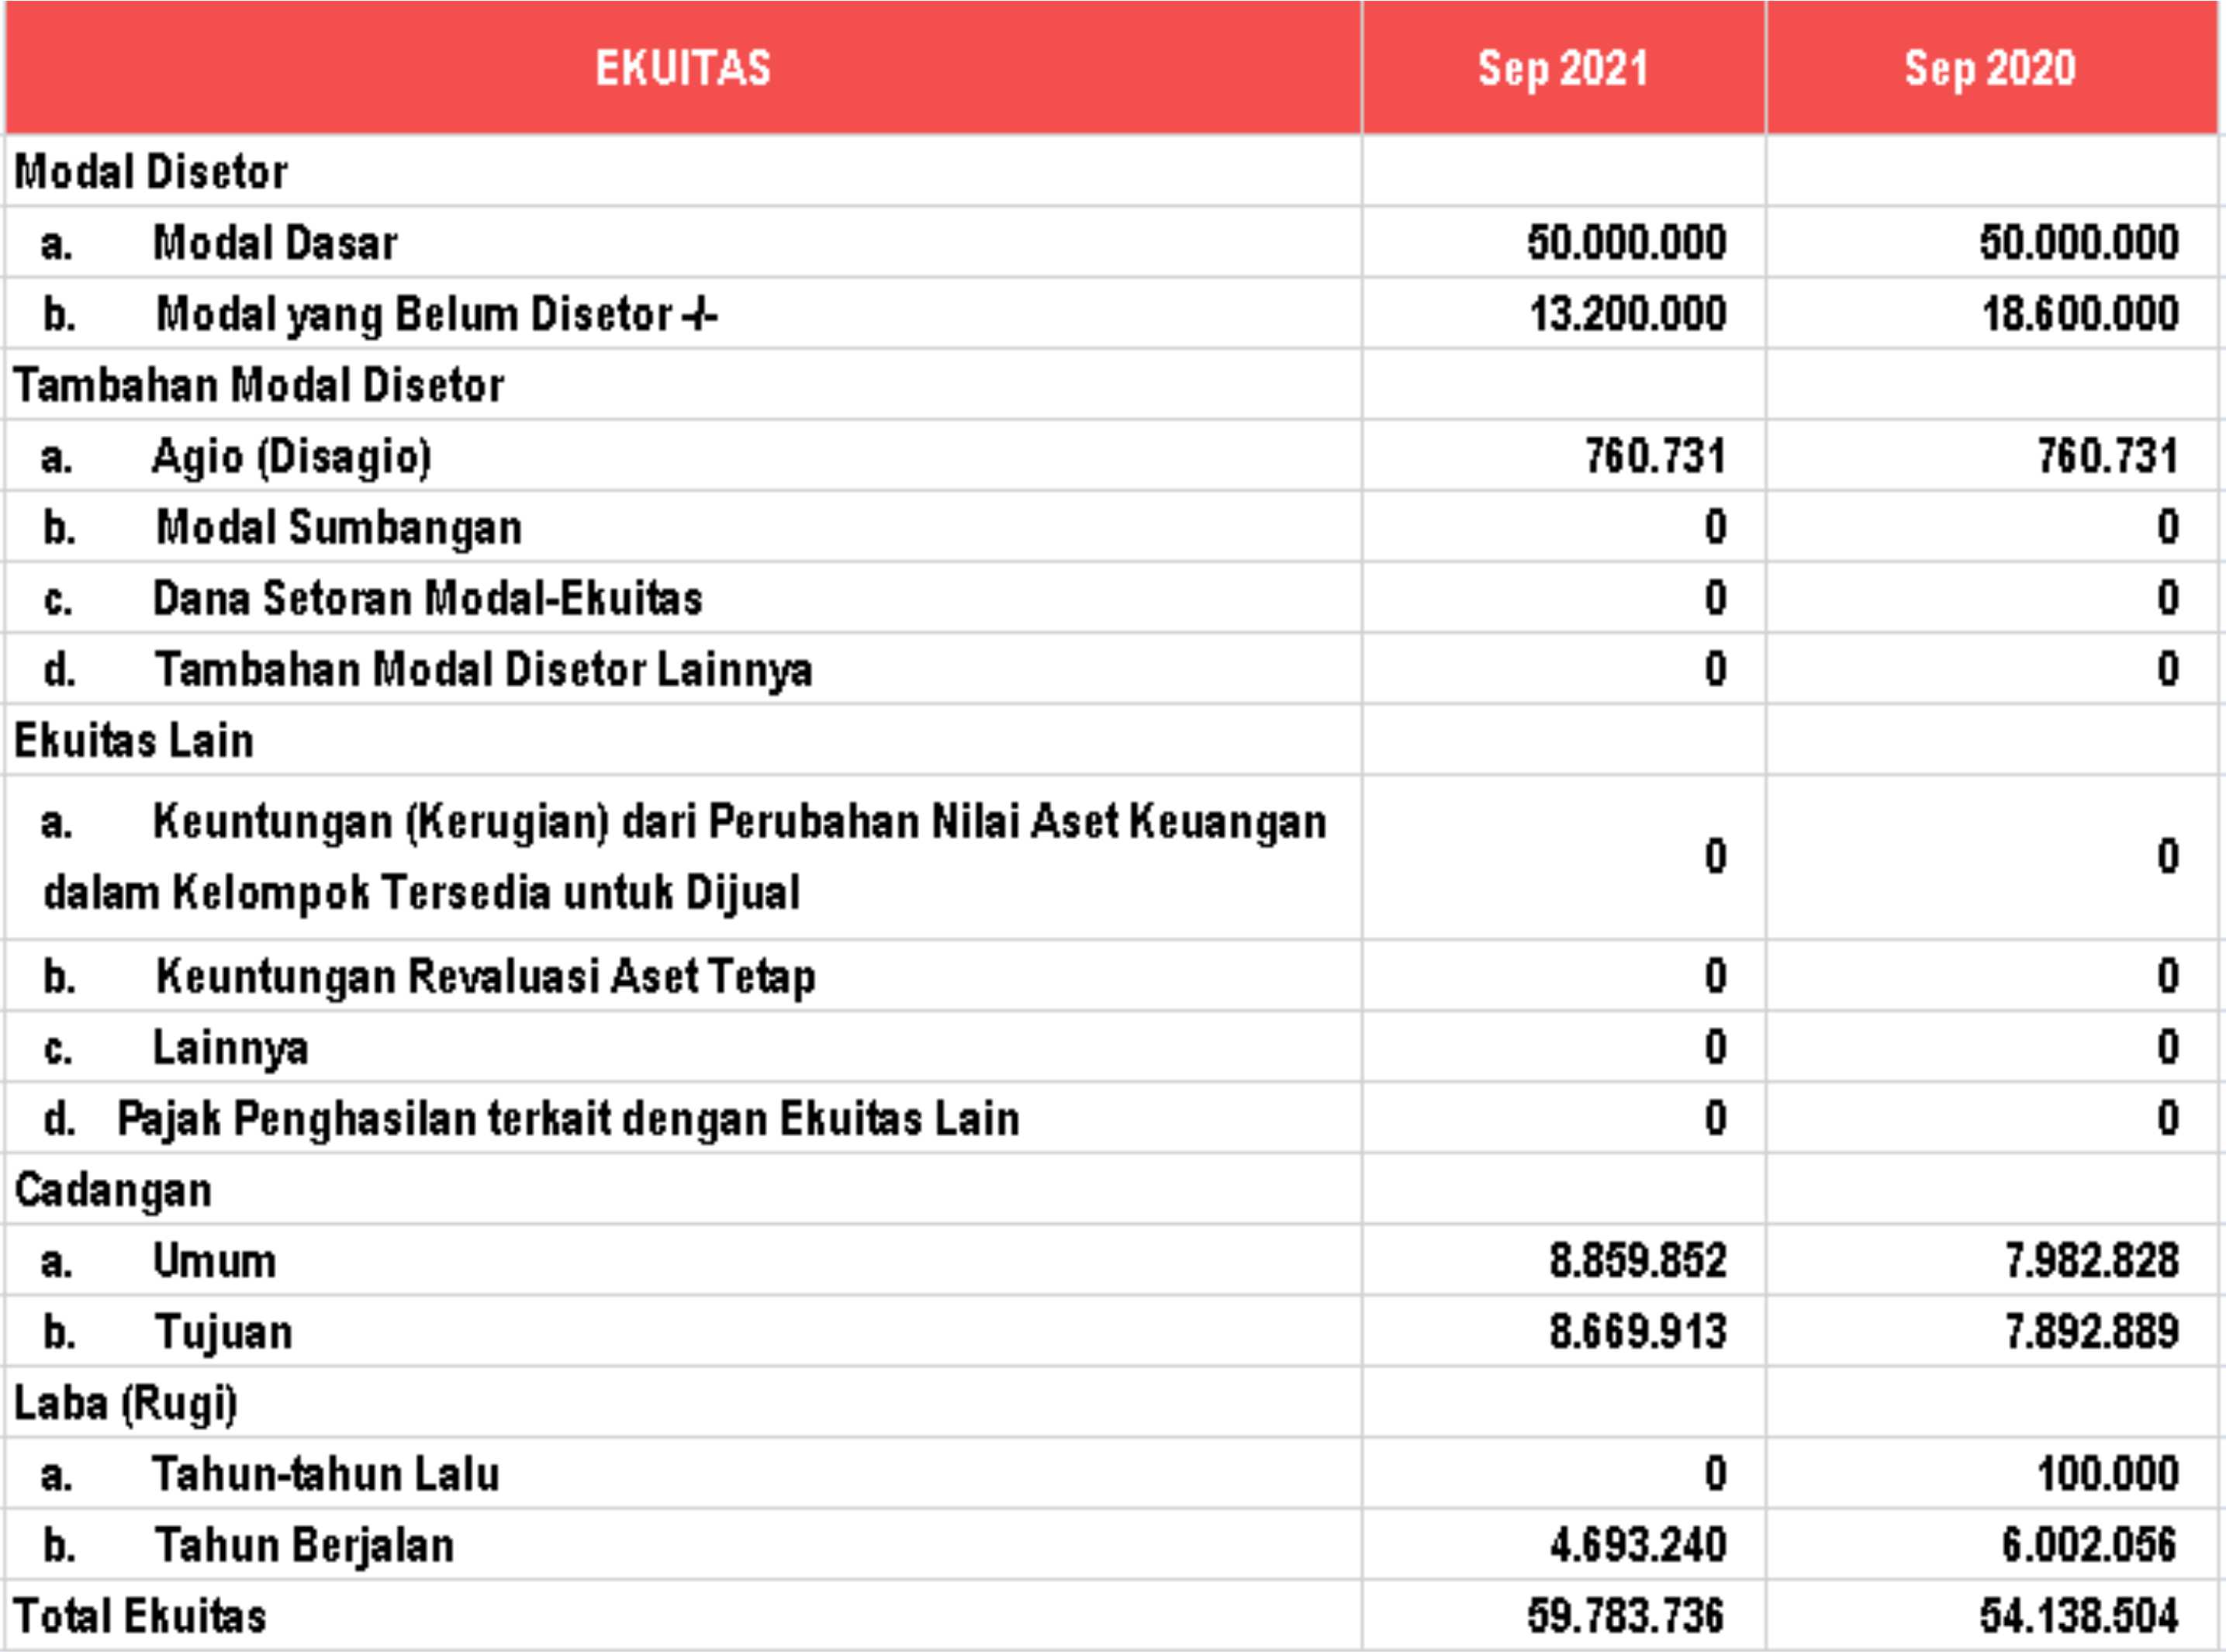
Task: Click the EKUITAS column header
Action: (x=683, y=68)
